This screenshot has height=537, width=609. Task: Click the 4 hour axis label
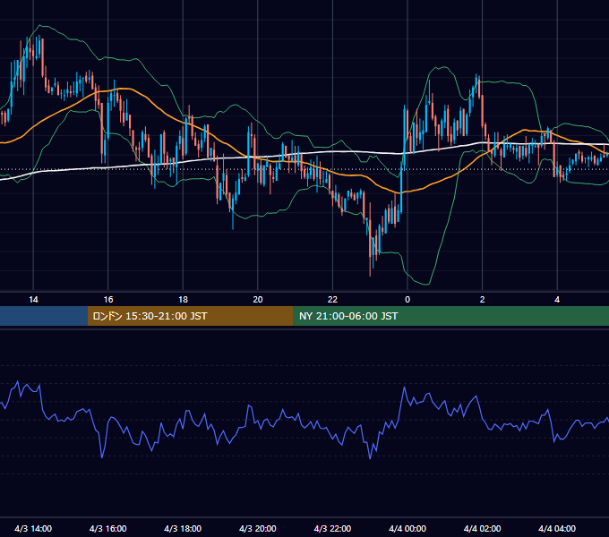[557, 300]
